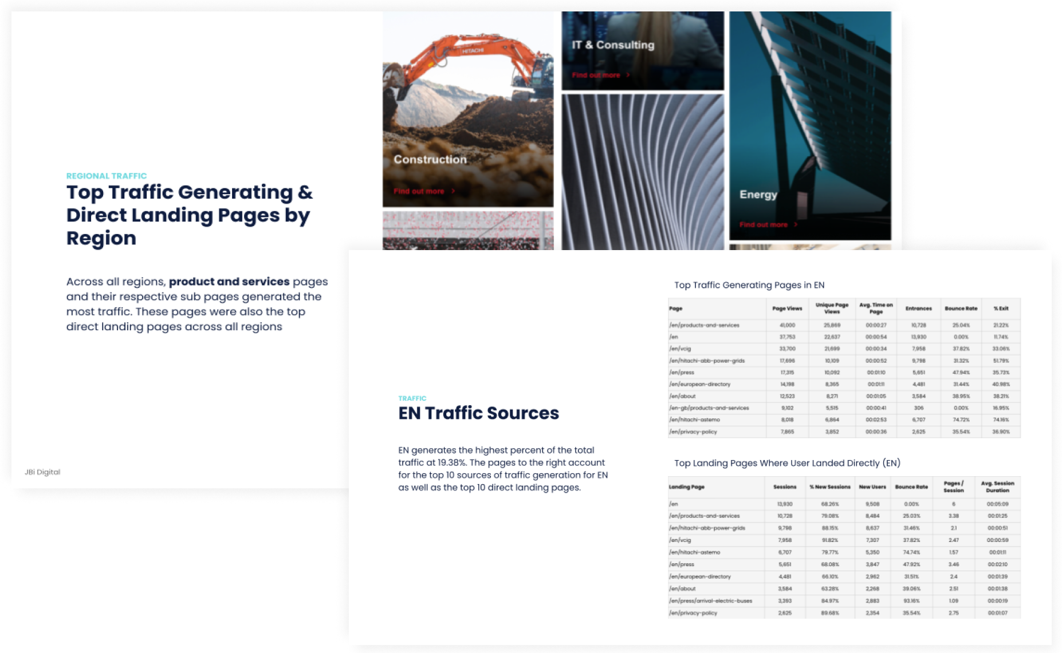
Task: Click '/en/privacy-policy' in the landing pages table
Action: click(693, 613)
